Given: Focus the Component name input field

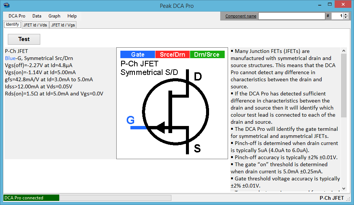Looking at the screenshot, I should tap(291, 16).
